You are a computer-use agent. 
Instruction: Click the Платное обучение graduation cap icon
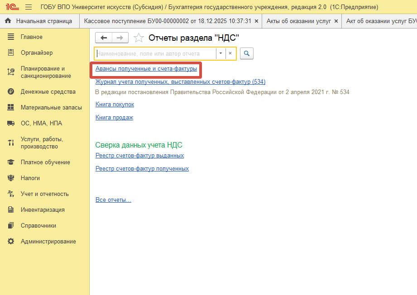click(x=10, y=162)
